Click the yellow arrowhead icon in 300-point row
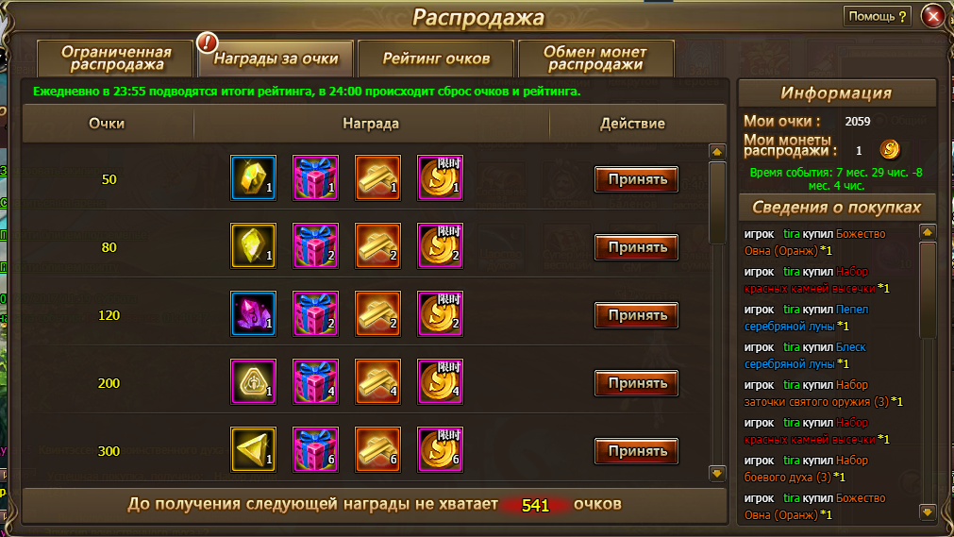Screen dimensions: 954x537 (253, 450)
